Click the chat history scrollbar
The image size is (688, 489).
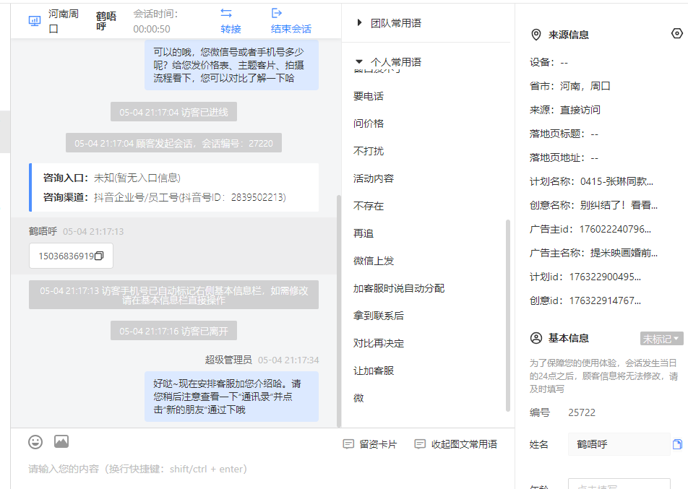[x=338, y=311]
